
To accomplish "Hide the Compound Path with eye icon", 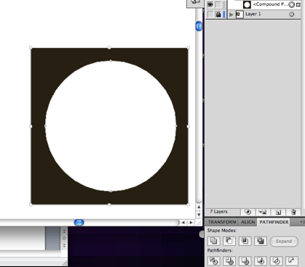I will click(210, 4).
